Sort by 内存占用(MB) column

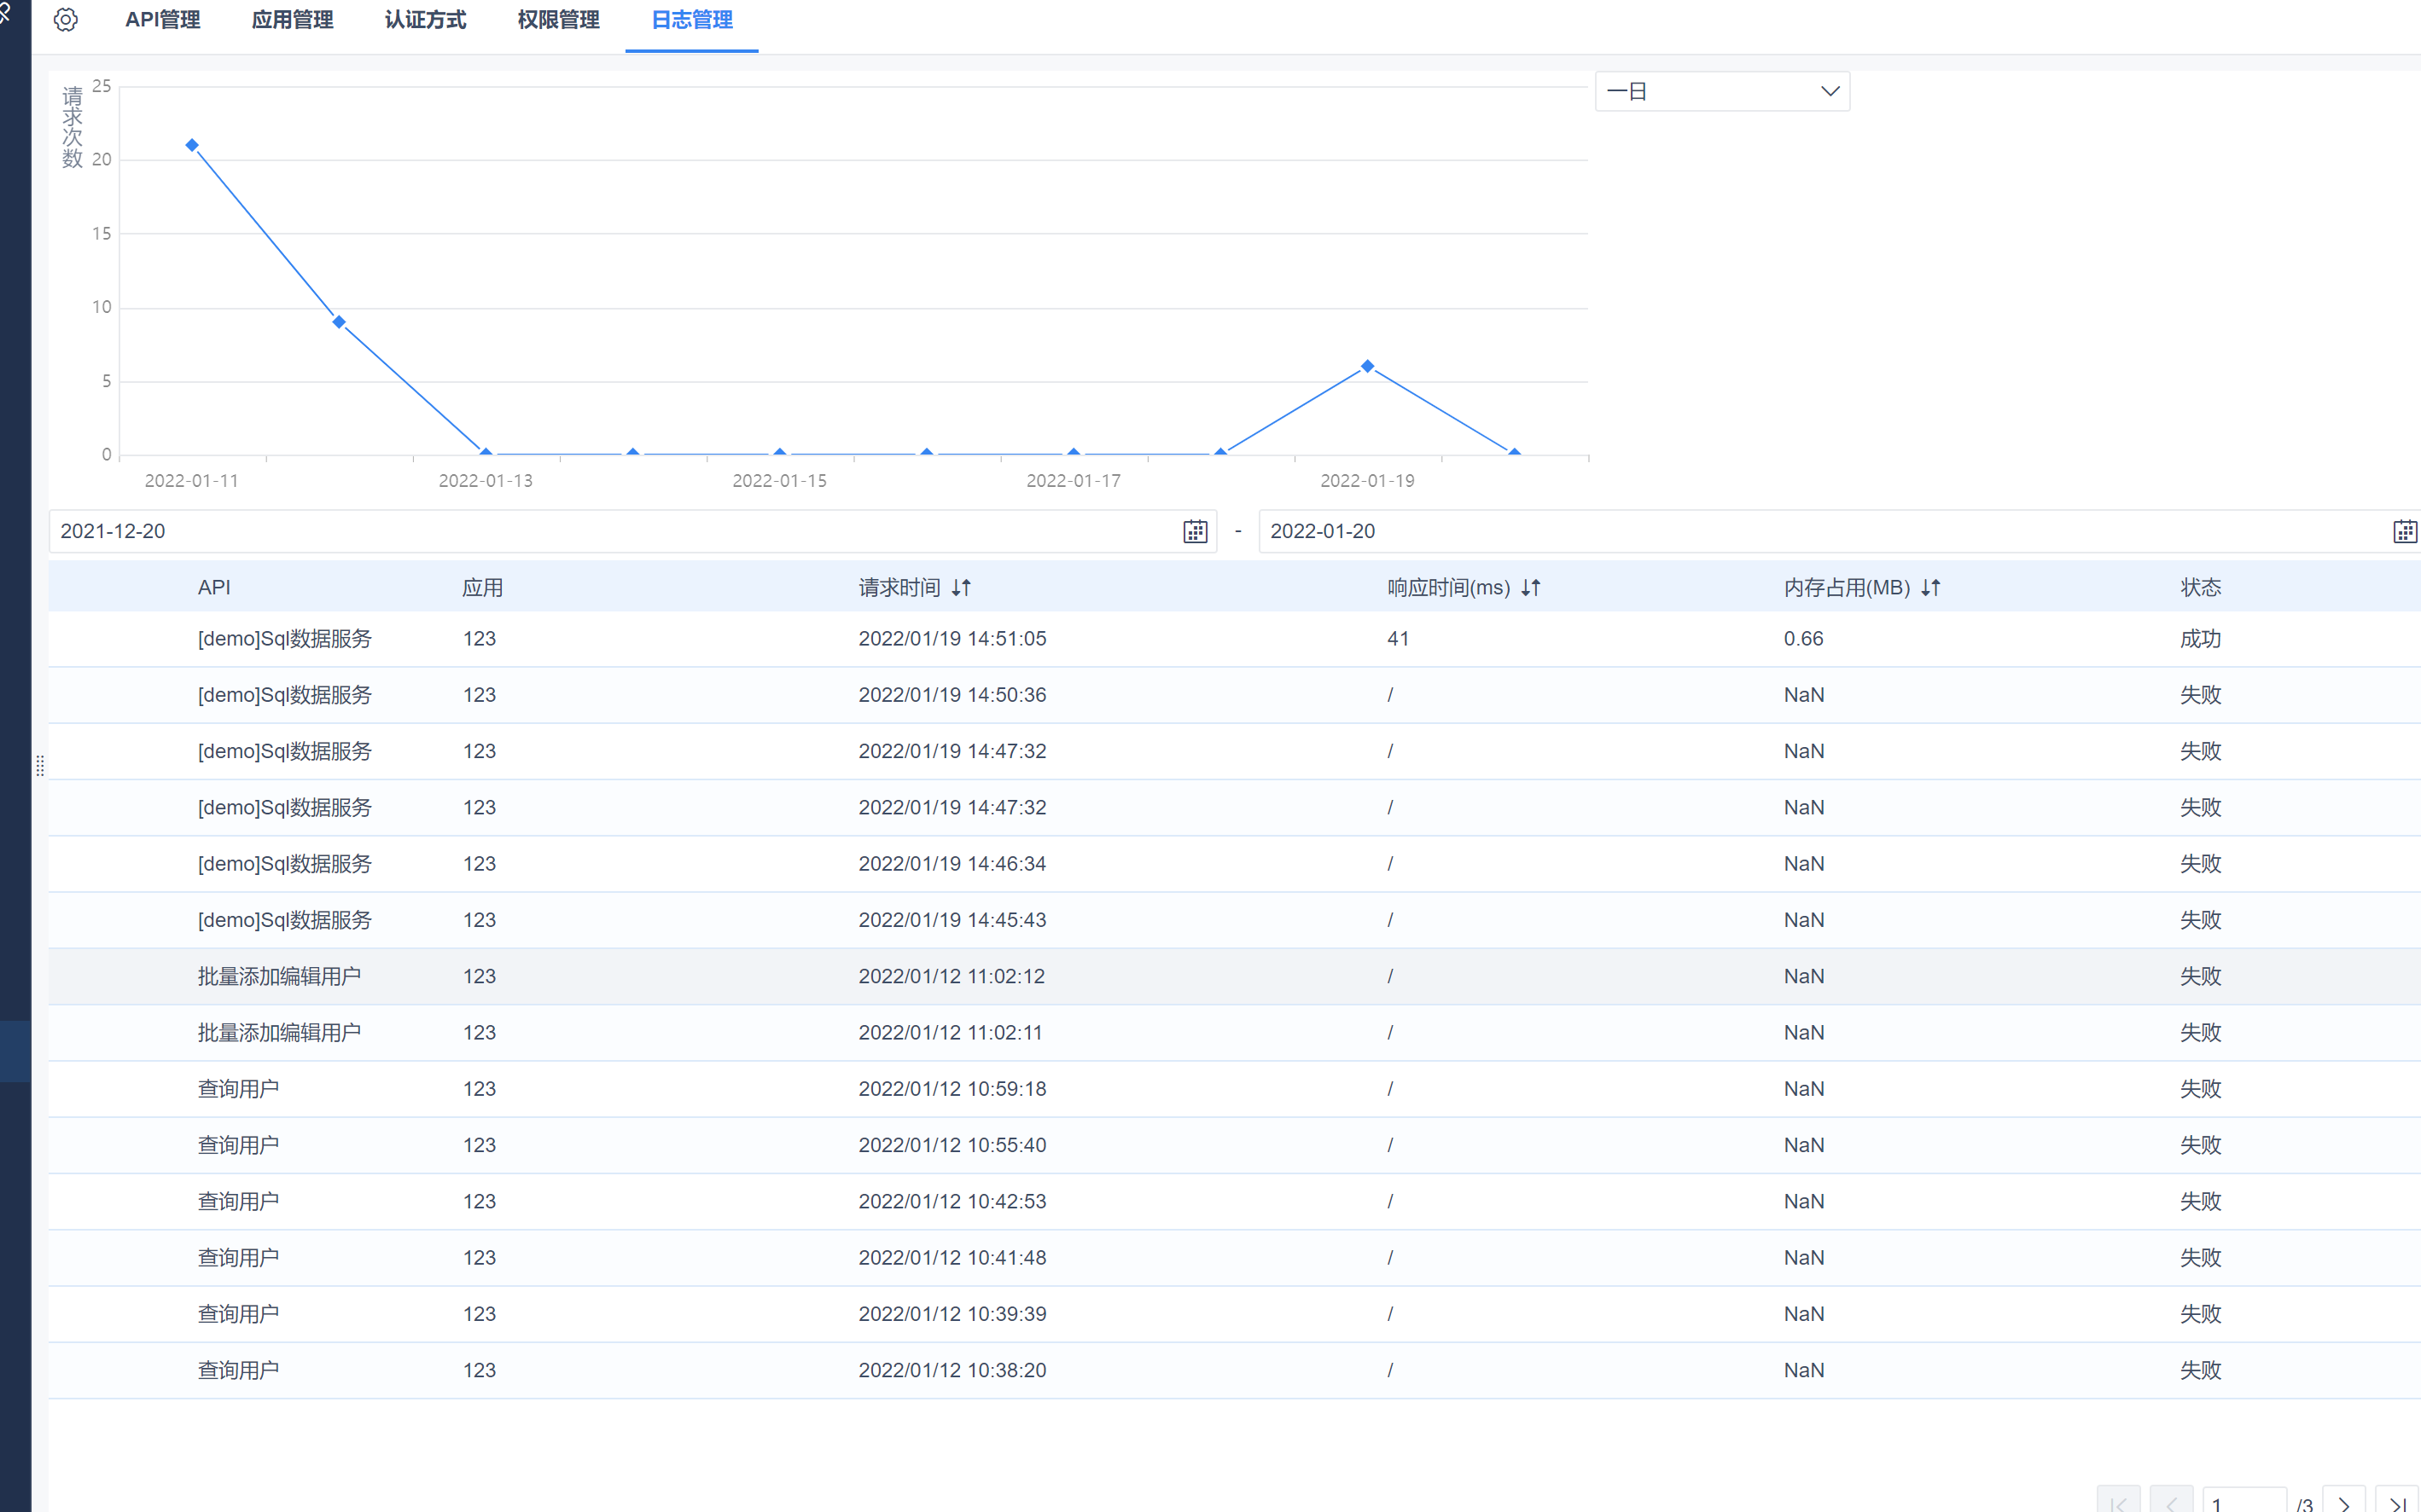tap(1931, 588)
